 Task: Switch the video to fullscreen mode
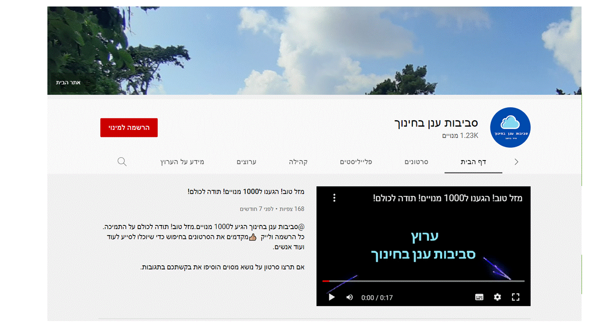pos(516,297)
